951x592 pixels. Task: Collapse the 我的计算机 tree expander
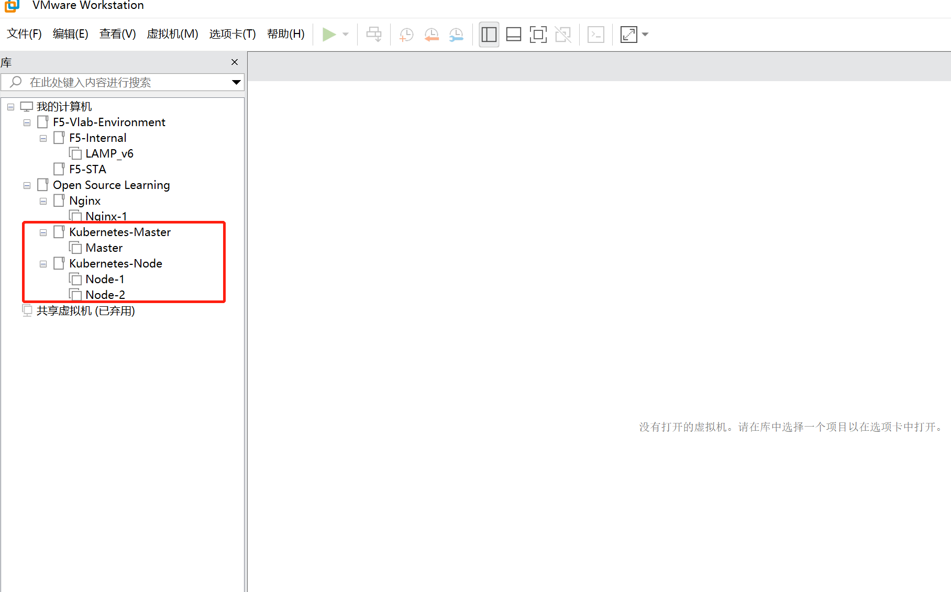click(x=10, y=107)
